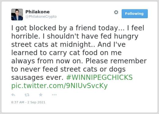This screenshot has height=114, width=159.
Task: Open the #WINNIPEGCHICKS hashtag link
Action: 99,77
